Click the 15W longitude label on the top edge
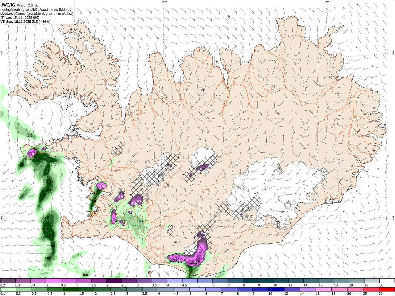395x296 pixels. pos(327,2)
